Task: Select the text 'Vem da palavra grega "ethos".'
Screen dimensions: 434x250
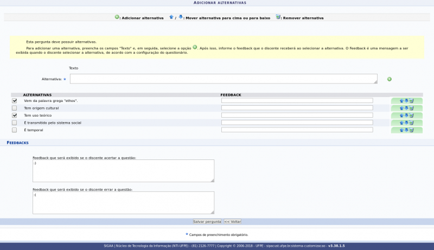Action: point(51,101)
